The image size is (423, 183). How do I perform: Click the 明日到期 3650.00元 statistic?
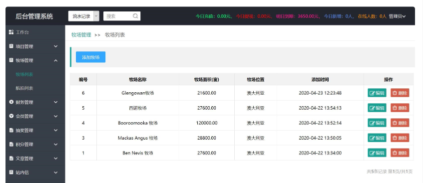[x=298, y=16]
